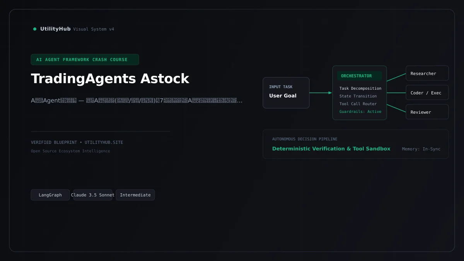Click the State Transition row

[358, 96]
